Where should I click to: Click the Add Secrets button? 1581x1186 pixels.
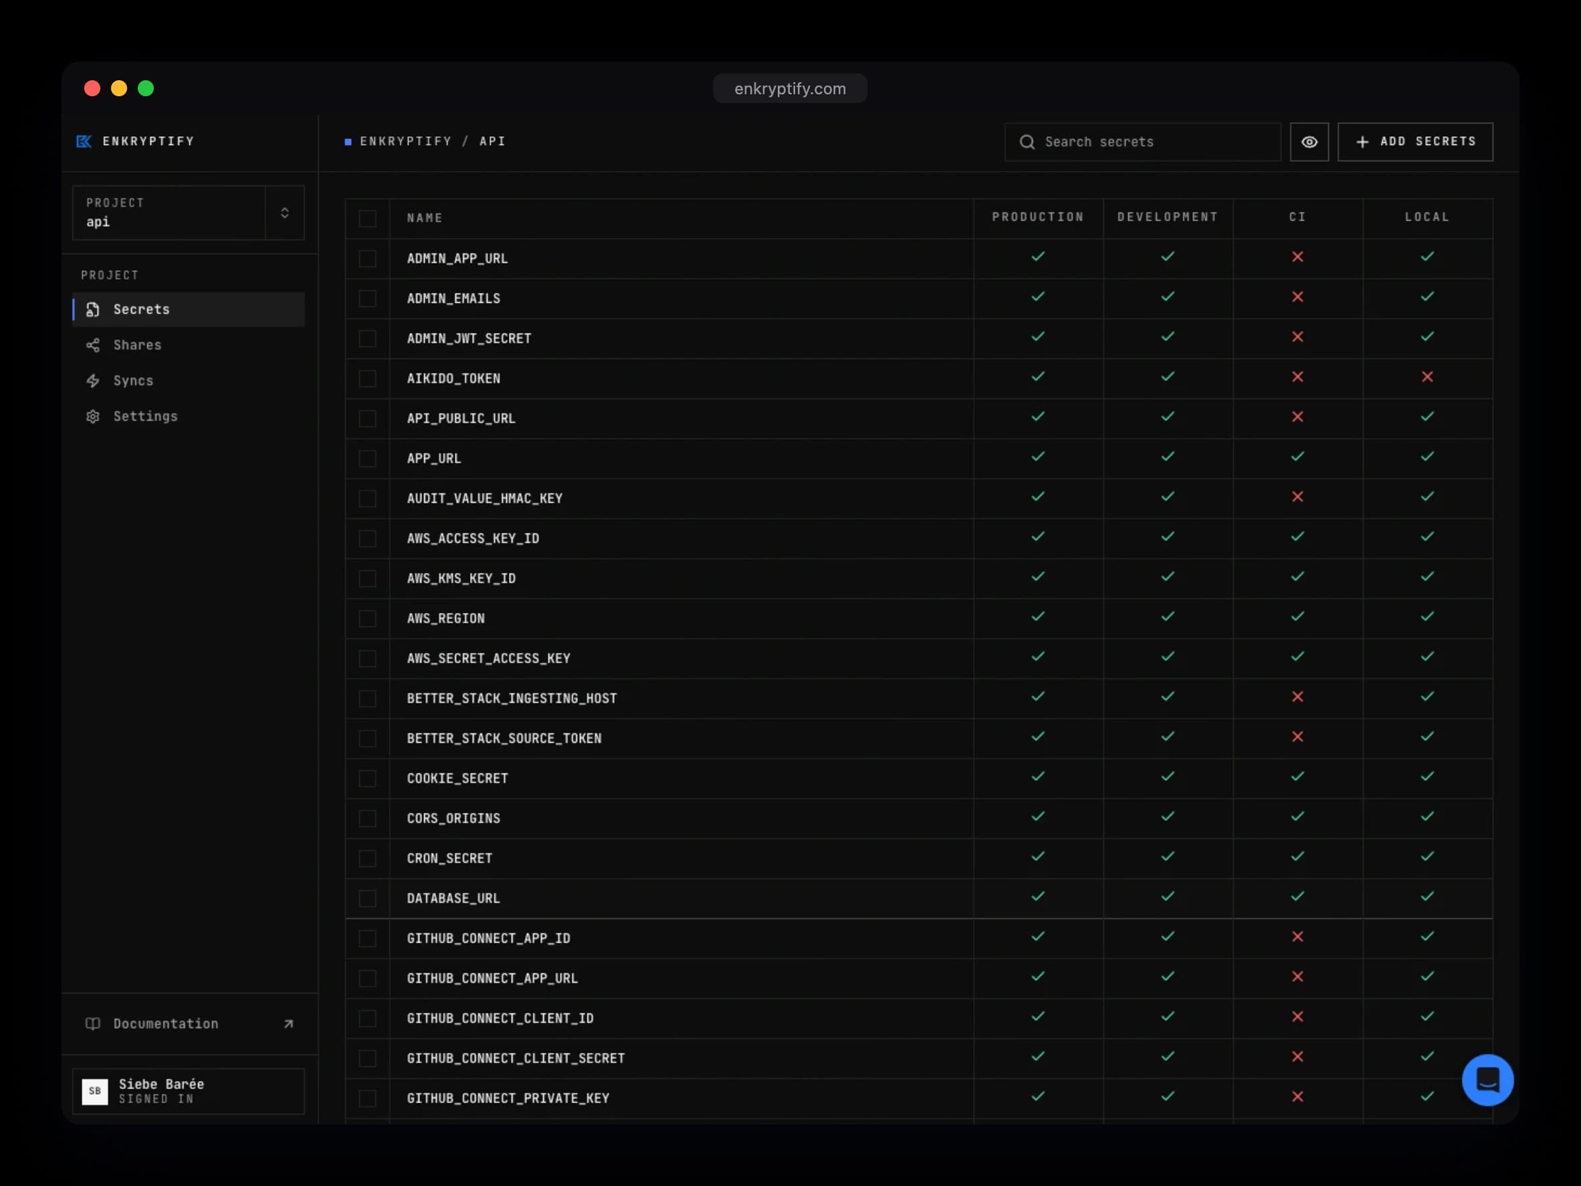click(x=1414, y=142)
